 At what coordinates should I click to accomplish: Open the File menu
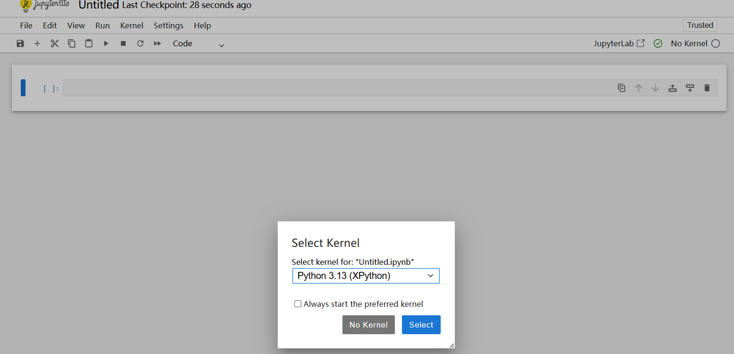(26, 25)
